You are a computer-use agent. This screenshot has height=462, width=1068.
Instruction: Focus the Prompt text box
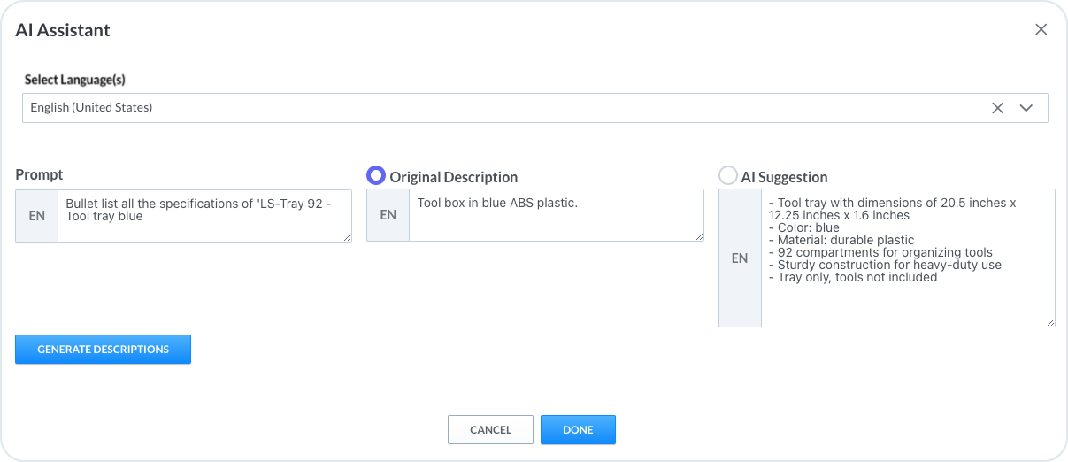point(204,215)
